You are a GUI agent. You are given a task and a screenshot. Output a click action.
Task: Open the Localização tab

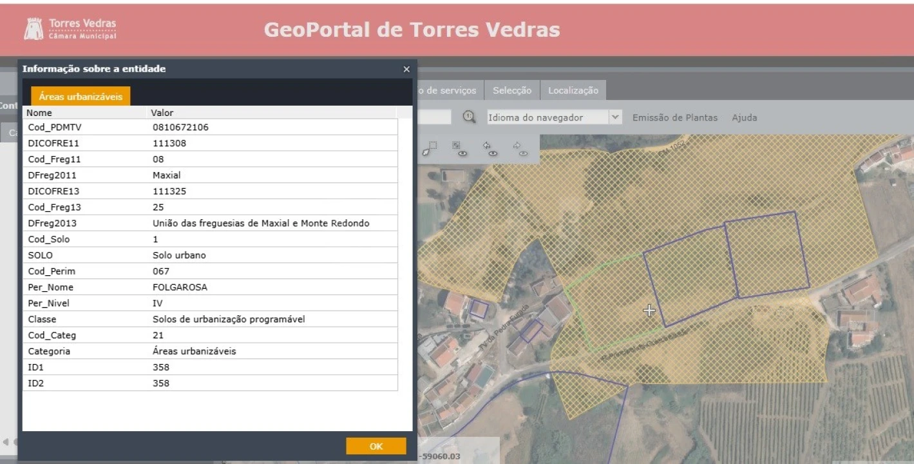click(x=573, y=90)
